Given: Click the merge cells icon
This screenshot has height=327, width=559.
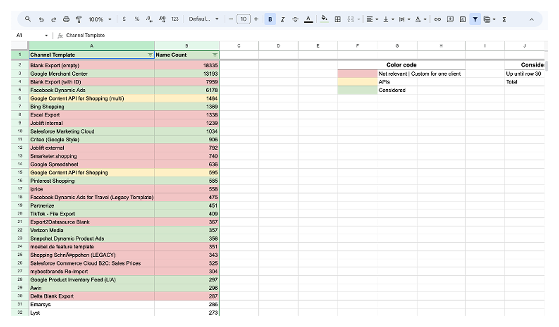Looking at the screenshot, I should pyautogui.click(x=350, y=19).
